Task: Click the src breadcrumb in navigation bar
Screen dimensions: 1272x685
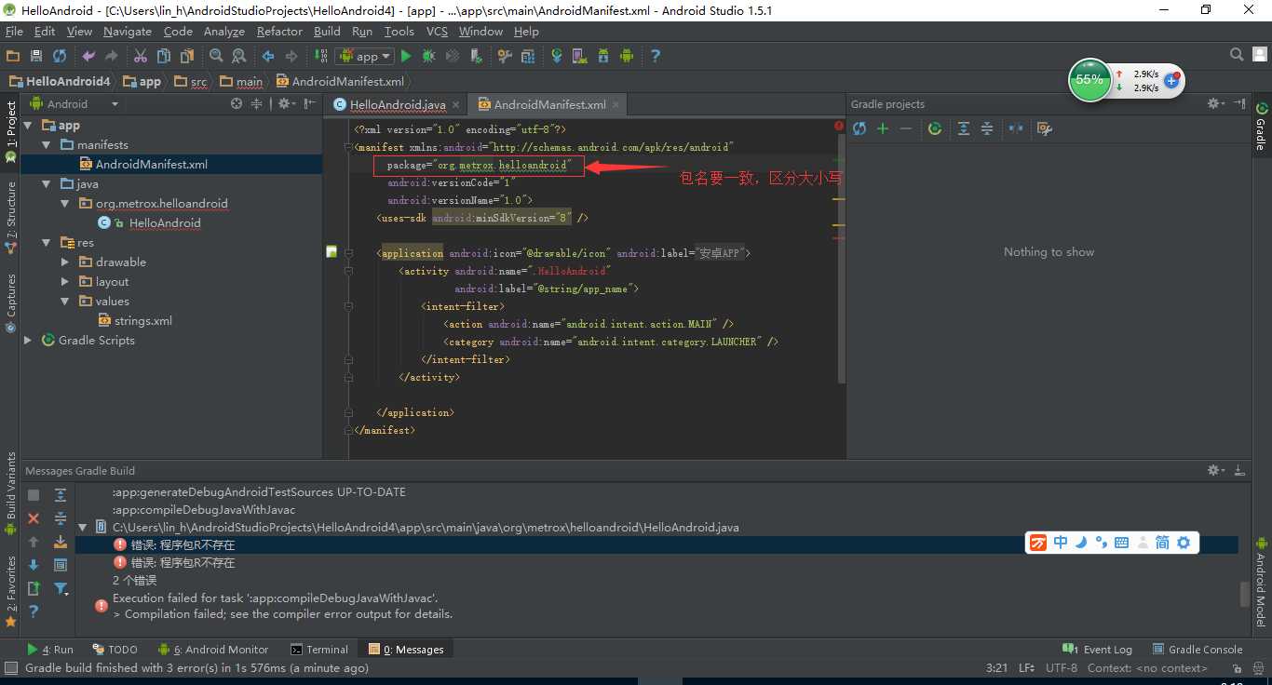Action: [x=191, y=82]
